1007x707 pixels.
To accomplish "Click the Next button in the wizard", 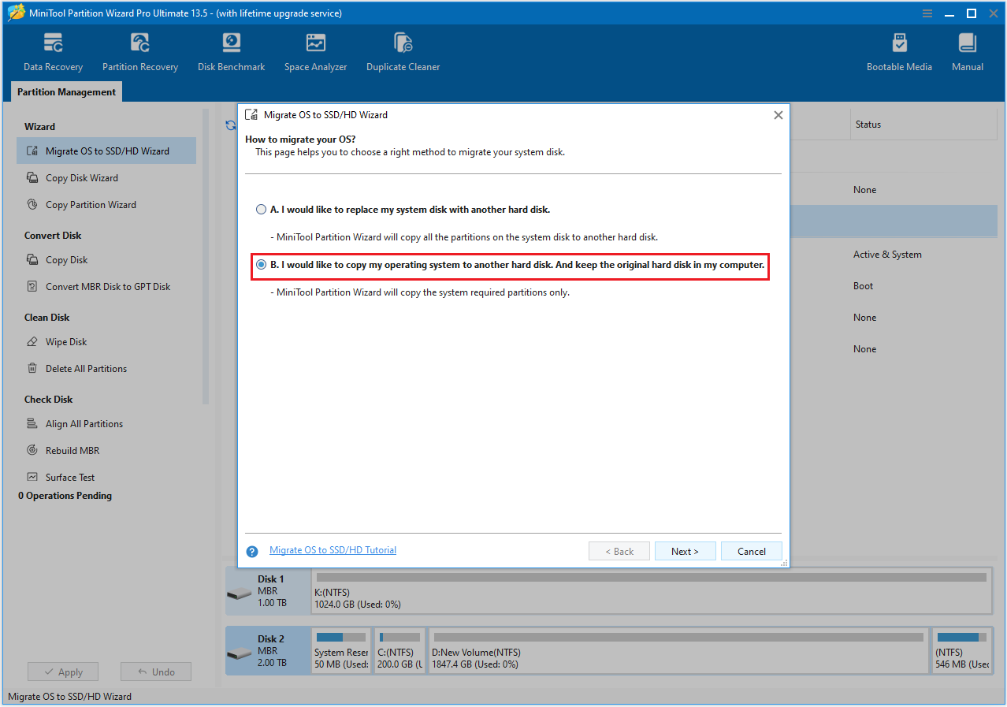I will tap(685, 551).
